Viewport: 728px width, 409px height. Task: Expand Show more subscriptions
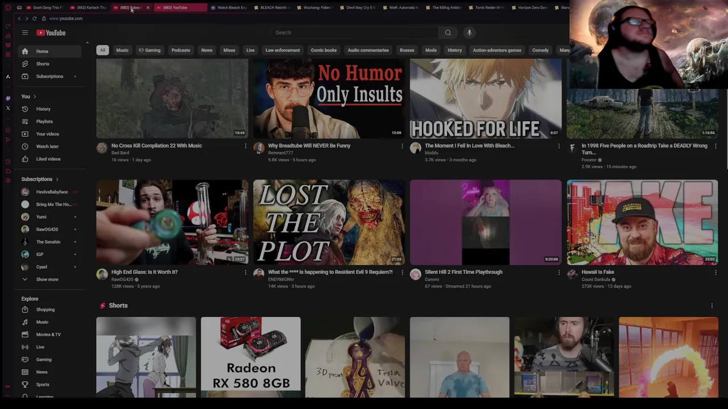[47, 279]
